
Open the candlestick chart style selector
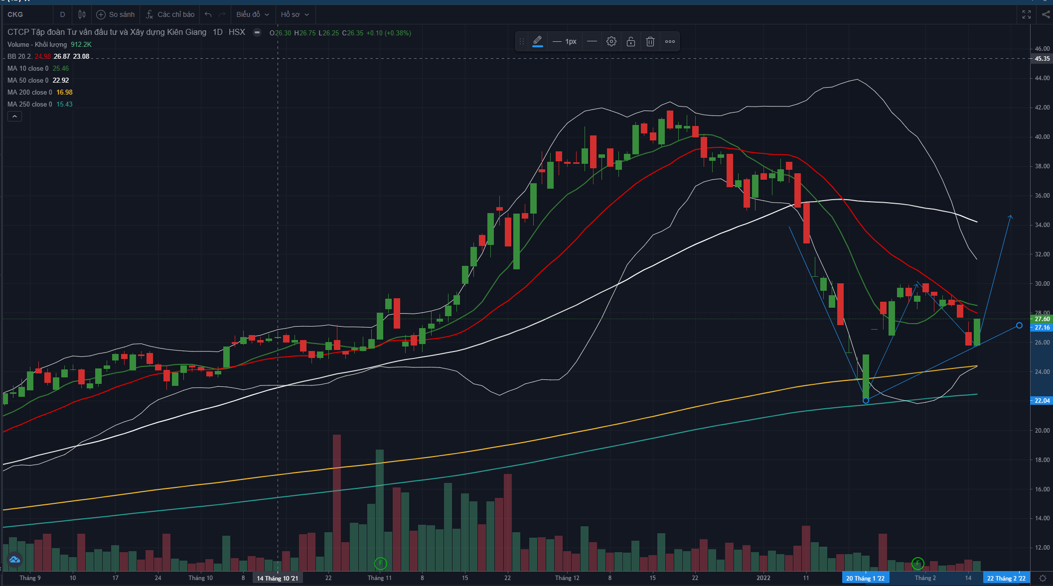82,14
